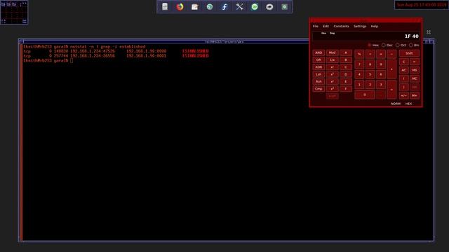Image resolution: width=449 pixels, height=252 pixels.
Task: Click the date and time clock display
Action: (x=421, y=5)
